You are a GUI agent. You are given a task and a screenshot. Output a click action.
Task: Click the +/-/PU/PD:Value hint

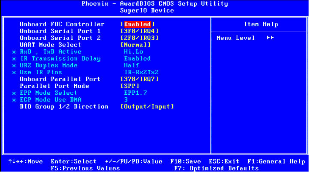134,162
